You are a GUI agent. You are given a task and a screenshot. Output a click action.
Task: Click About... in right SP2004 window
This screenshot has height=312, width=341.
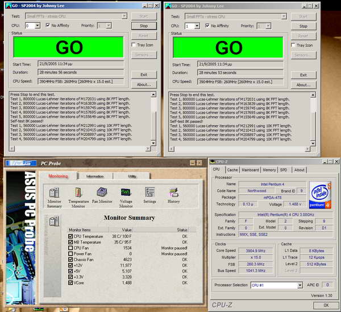click(303, 85)
